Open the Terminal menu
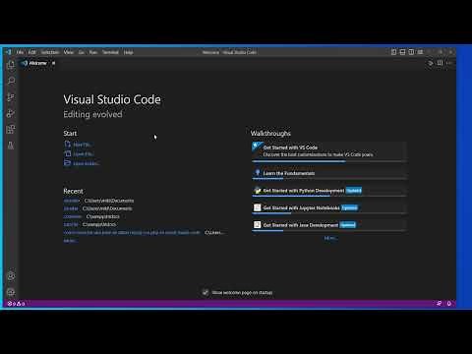 pos(110,52)
